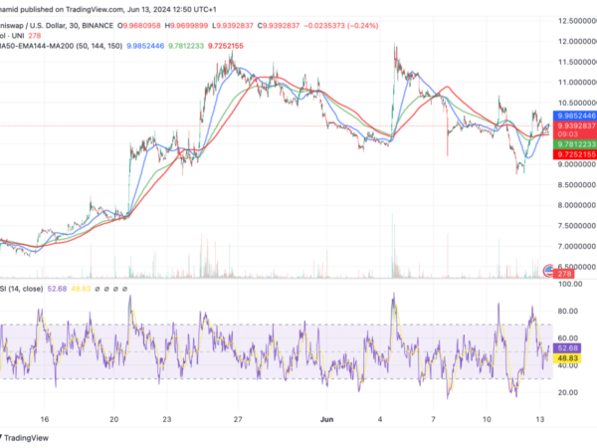Open the RSI (14, close) indicator legend
The width and height of the screenshot is (597, 448).
21,289
